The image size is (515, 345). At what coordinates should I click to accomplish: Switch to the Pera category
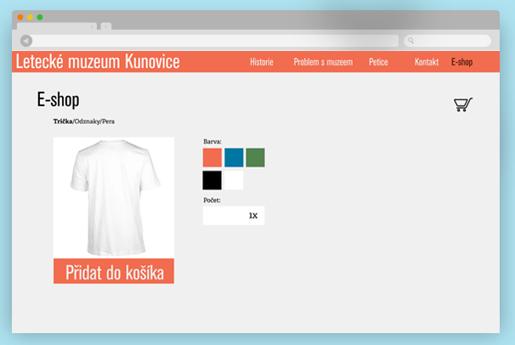tap(107, 122)
